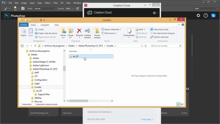Open Photoshop Filter menu

[x=55, y=3]
